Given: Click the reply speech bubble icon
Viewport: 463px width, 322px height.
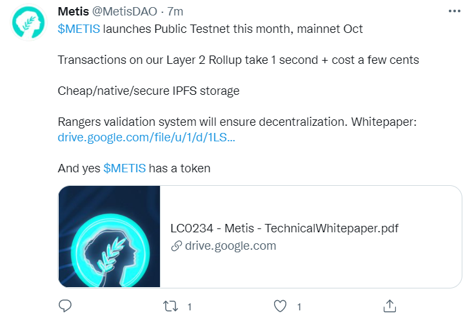Looking at the screenshot, I should pyautogui.click(x=65, y=306).
